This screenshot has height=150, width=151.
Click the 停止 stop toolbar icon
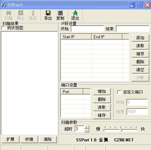pyautogui.click(x=21, y=13)
